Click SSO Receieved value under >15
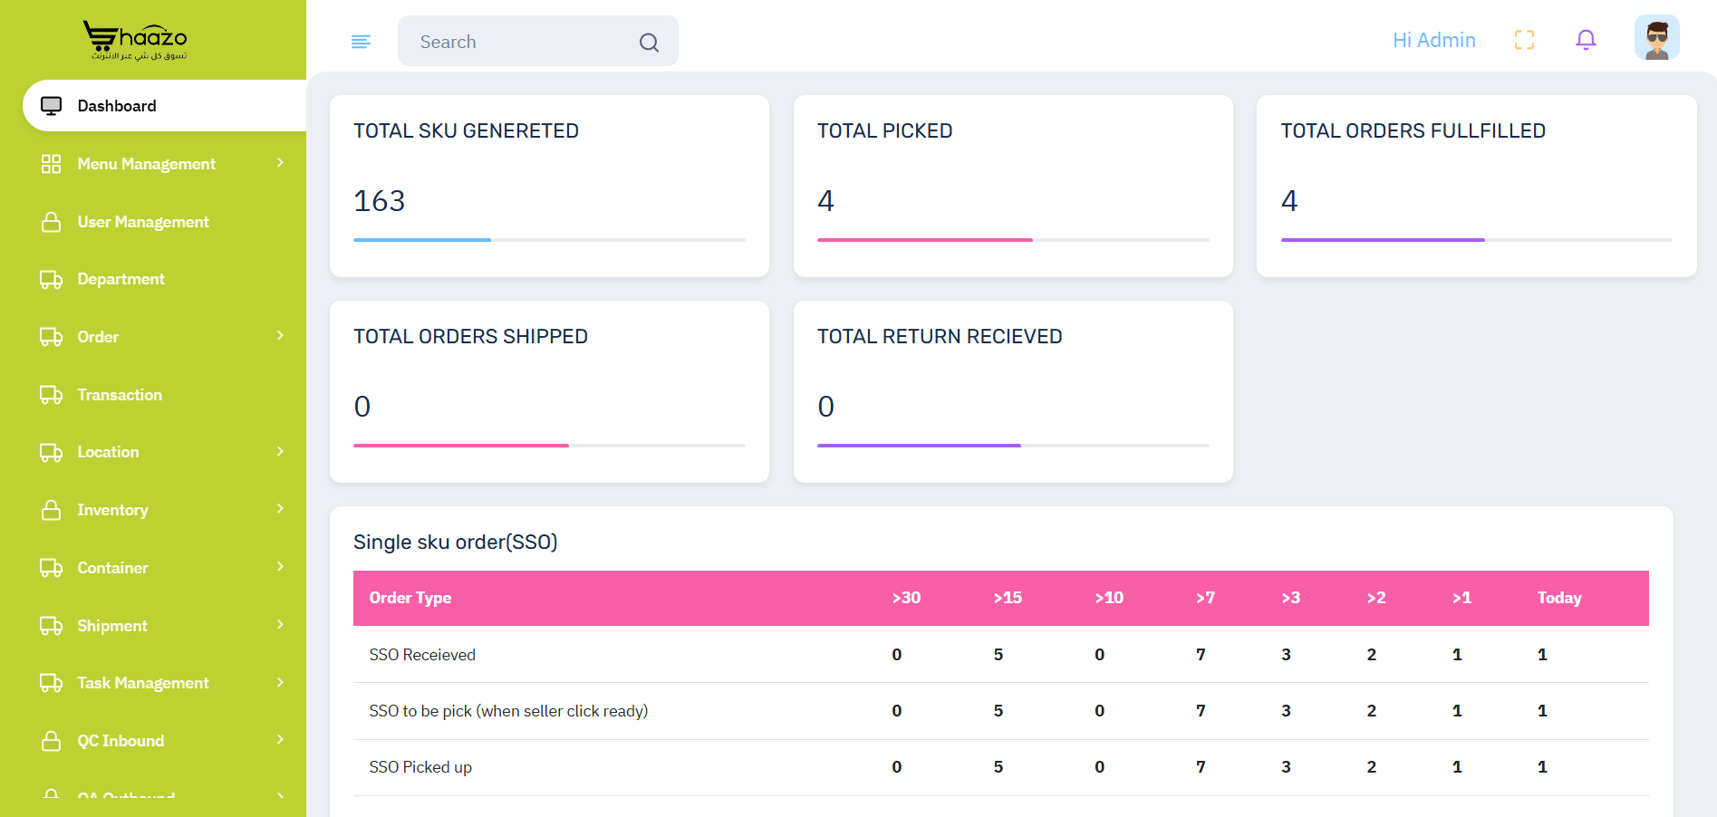The width and height of the screenshot is (1717, 817). click(x=998, y=655)
